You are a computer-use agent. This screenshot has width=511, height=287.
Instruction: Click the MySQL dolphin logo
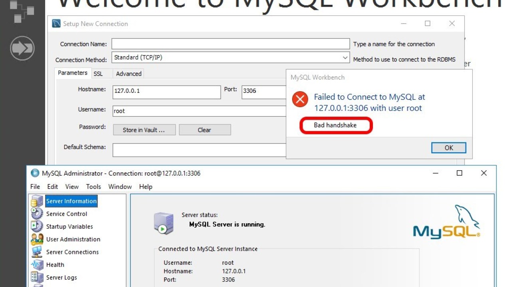coord(447,222)
